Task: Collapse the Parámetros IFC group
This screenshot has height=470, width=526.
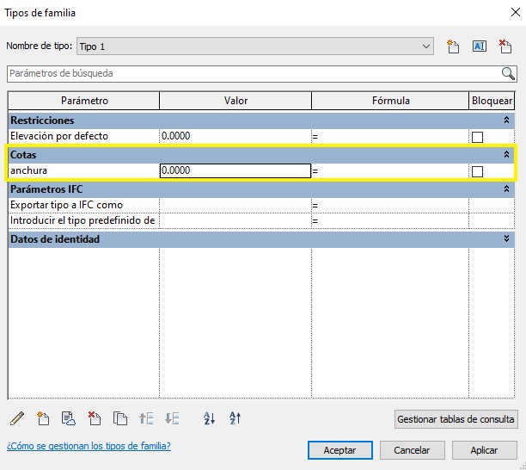Action: coord(506,189)
